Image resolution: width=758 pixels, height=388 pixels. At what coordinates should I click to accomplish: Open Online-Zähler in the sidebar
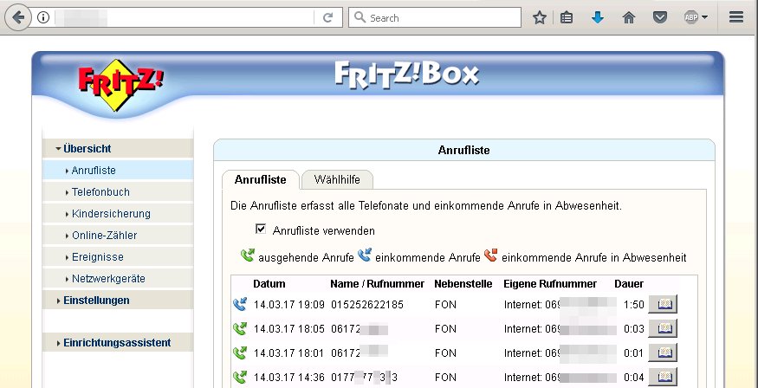(x=118, y=236)
